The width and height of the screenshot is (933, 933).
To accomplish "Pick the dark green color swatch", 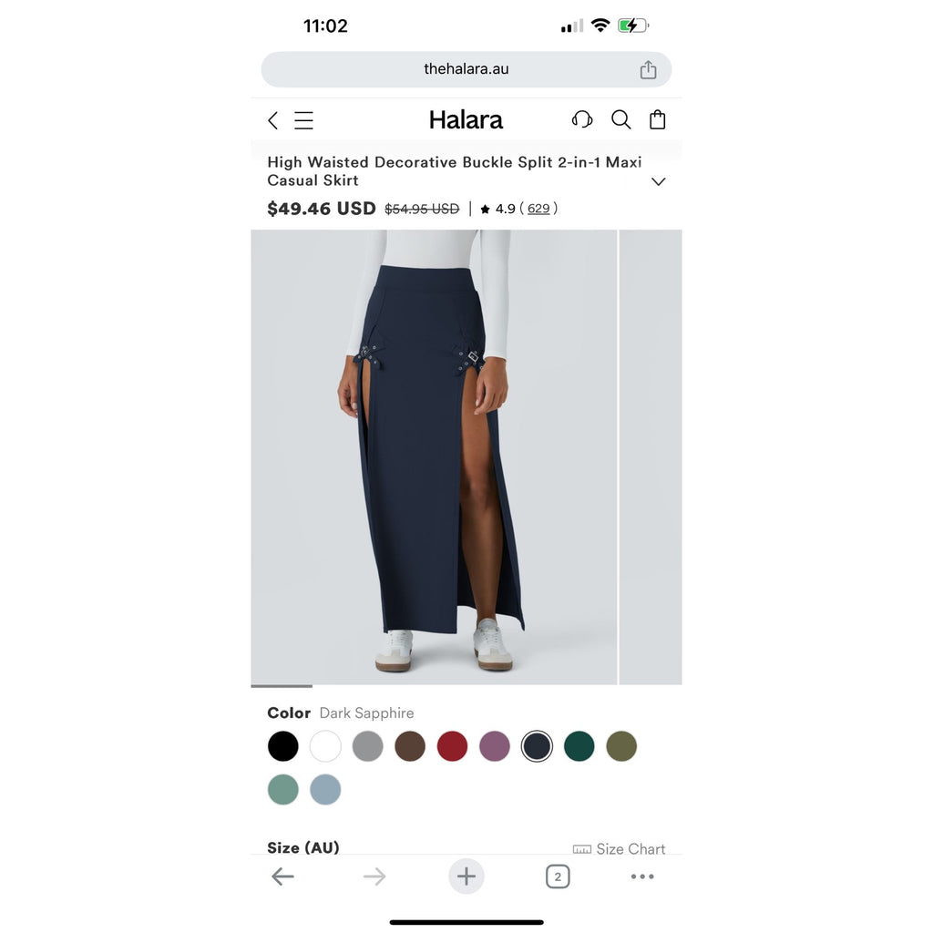I will click(579, 746).
